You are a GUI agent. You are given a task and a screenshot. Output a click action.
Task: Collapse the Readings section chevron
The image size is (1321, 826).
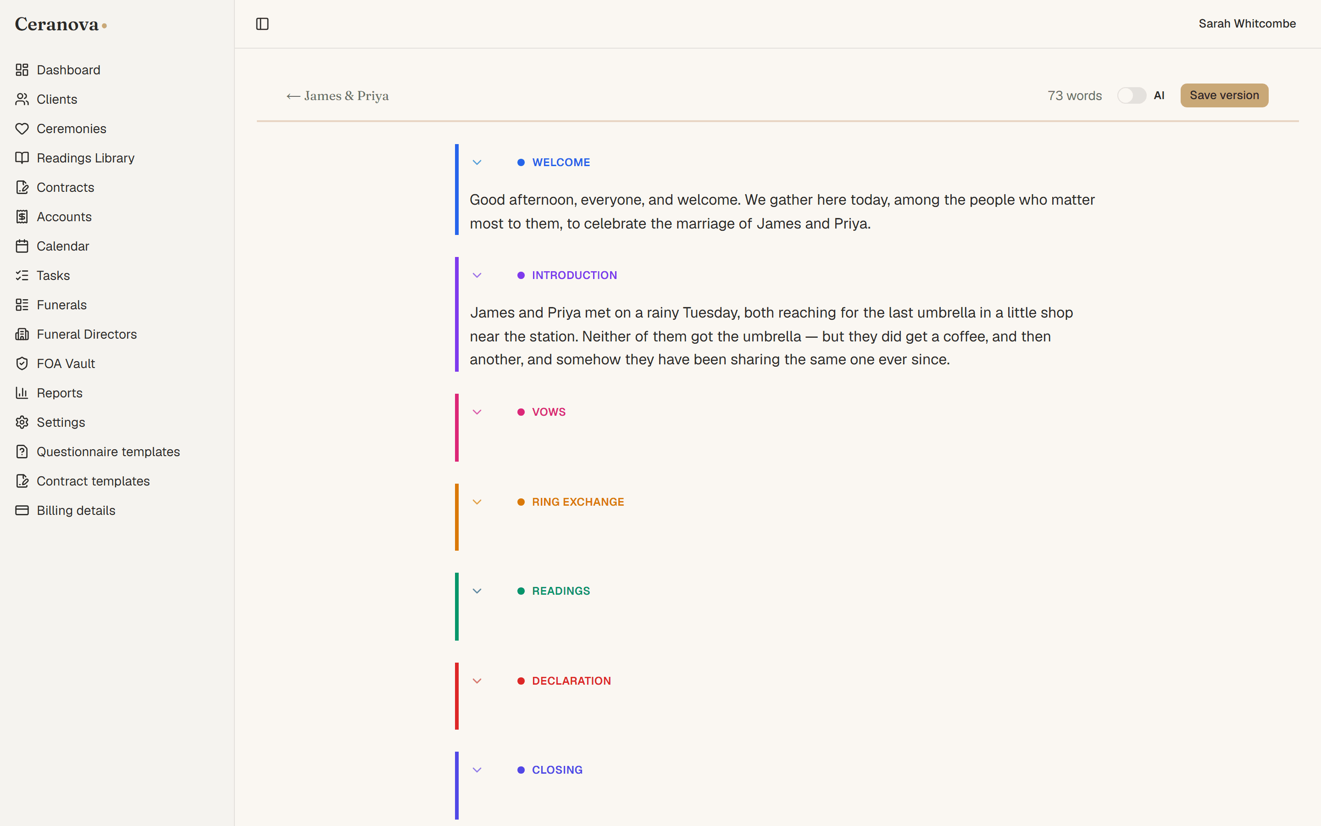pyautogui.click(x=477, y=591)
